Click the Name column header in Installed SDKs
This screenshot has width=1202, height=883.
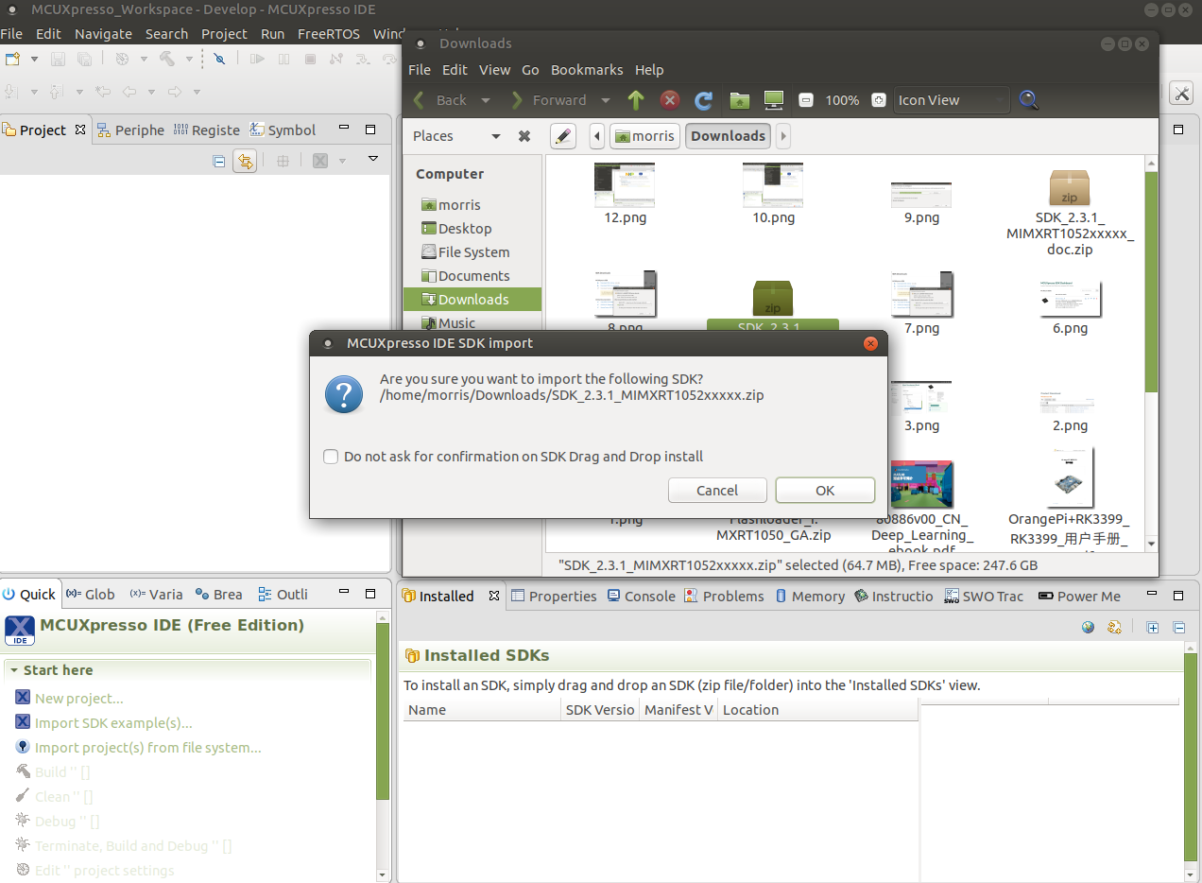coord(482,710)
